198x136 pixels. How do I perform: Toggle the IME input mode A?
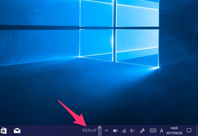pyautogui.click(x=162, y=131)
